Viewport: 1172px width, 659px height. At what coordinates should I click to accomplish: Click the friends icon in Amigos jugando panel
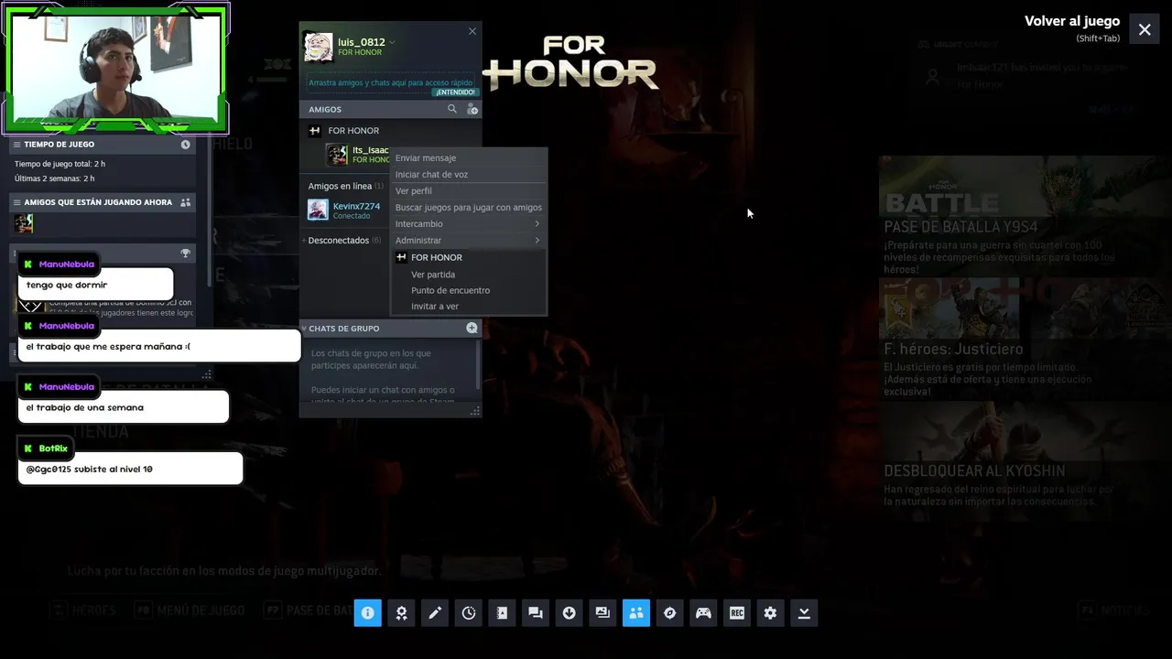pos(186,202)
